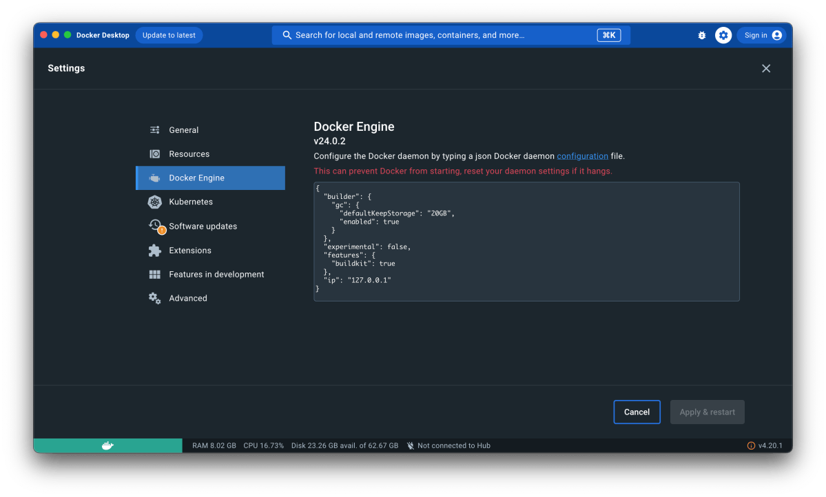Viewport: 826px width, 497px height.
Task: Click the "enabled": true line in editor
Action: tap(369, 222)
